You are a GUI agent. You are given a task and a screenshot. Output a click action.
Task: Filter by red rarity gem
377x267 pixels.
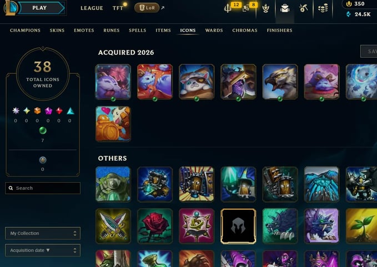59,111
